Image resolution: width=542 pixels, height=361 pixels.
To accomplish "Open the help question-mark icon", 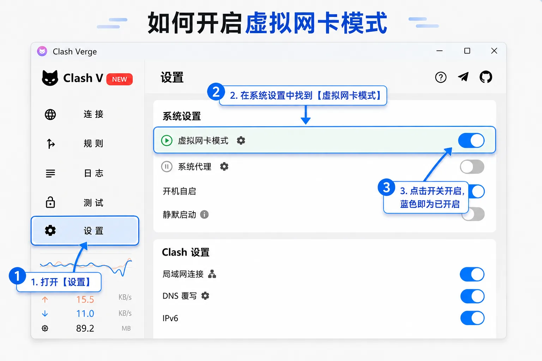I will pyautogui.click(x=441, y=77).
